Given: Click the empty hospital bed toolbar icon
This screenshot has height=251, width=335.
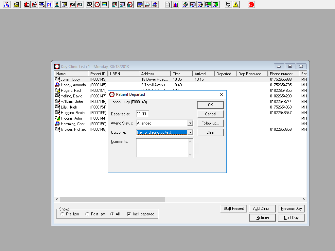Looking at the screenshot, I should (x=147, y=5).
